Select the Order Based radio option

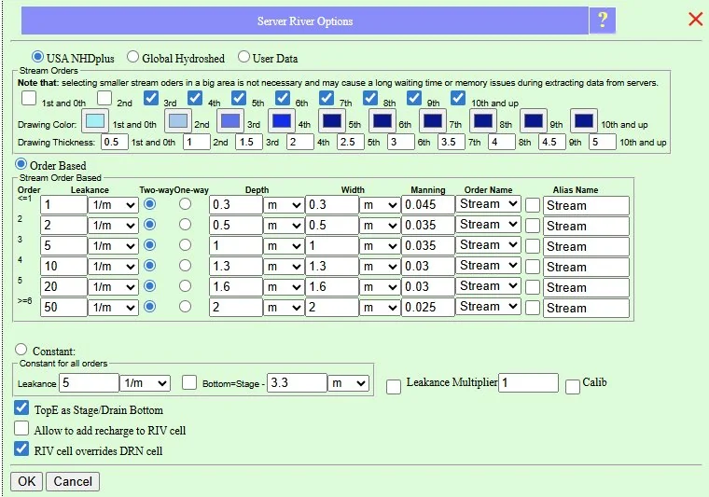click(21, 164)
